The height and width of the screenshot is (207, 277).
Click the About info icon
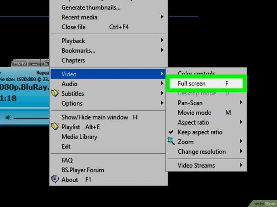[55, 179]
